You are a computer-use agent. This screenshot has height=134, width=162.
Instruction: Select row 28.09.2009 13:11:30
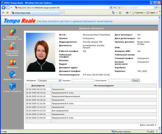[x=91, y=107]
